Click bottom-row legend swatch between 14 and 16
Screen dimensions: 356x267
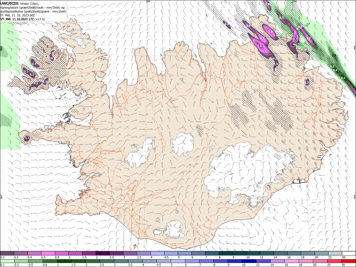pos(277,261)
